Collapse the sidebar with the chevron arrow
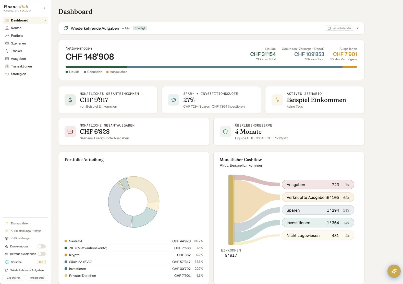The width and height of the screenshot is (403, 284). (x=45, y=8)
